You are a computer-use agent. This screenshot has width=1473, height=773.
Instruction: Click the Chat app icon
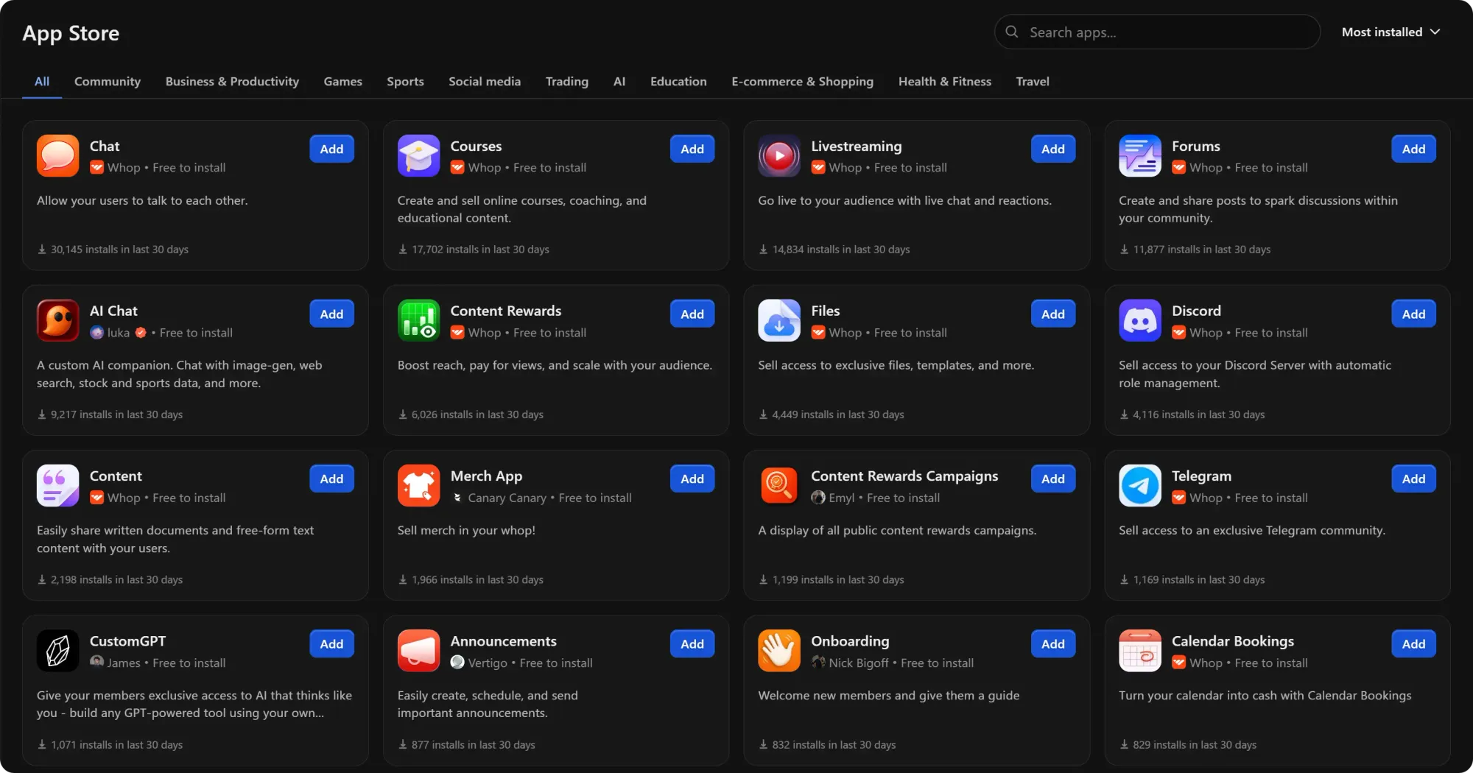click(x=57, y=155)
